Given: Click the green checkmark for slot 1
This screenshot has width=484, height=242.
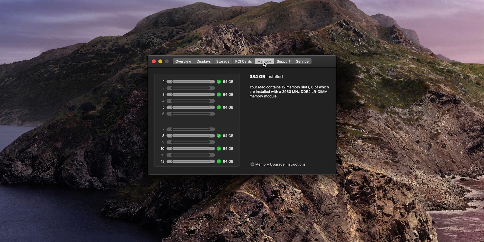Looking at the screenshot, I should pos(219,82).
